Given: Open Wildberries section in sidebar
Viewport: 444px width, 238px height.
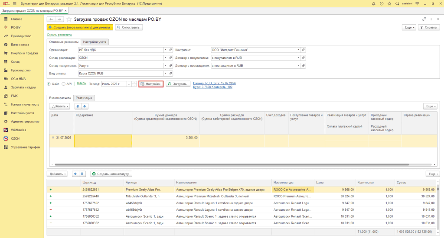Looking at the screenshot, I should coord(18,130).
